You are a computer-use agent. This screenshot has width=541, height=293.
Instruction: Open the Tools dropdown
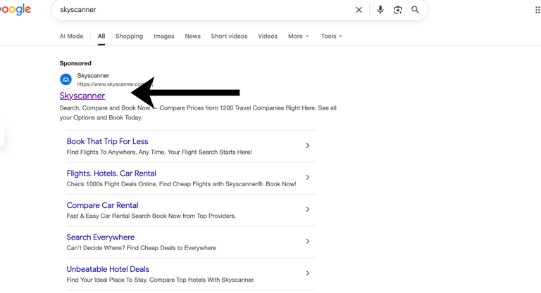pos(331,36)
